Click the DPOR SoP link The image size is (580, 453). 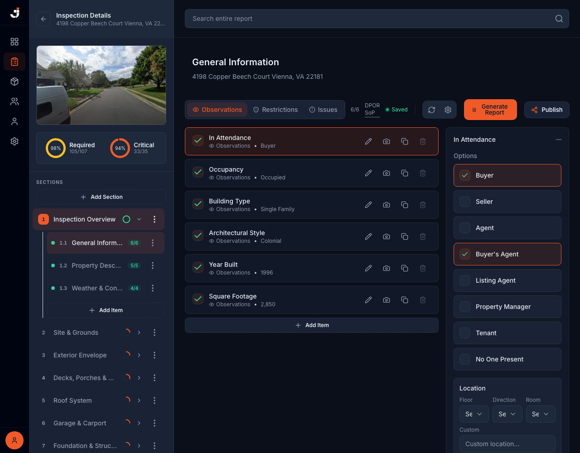(372, 109)
